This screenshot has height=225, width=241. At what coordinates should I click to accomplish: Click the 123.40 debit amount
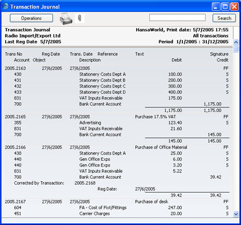coord(175,123)
